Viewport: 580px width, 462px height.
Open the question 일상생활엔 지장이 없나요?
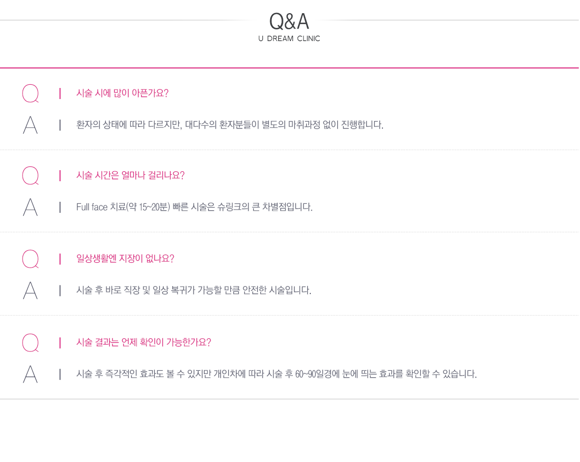[125, 259]
